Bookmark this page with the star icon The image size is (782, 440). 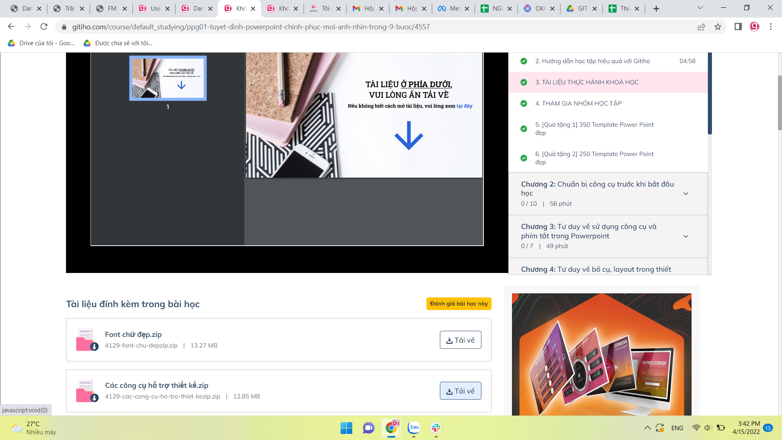point(718,26)
